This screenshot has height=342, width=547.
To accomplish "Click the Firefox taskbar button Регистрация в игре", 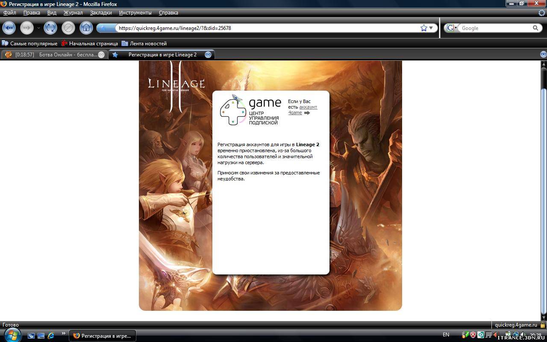I will [x=103, y=336].
